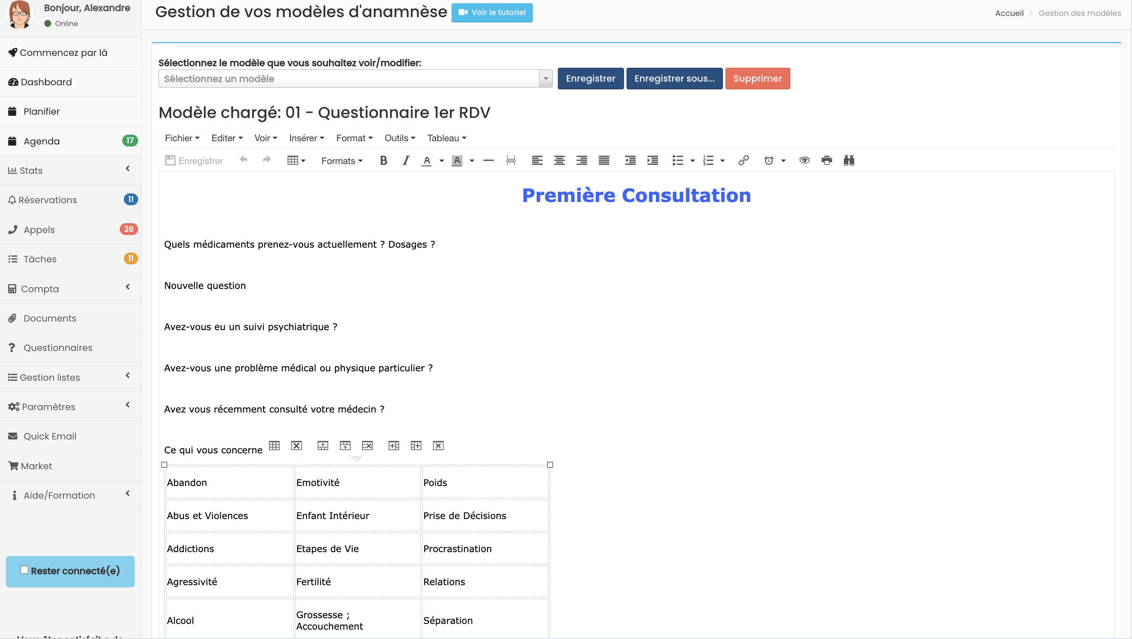Click the Bold formatting icon
1132x639 pixels.
[383, 160]
